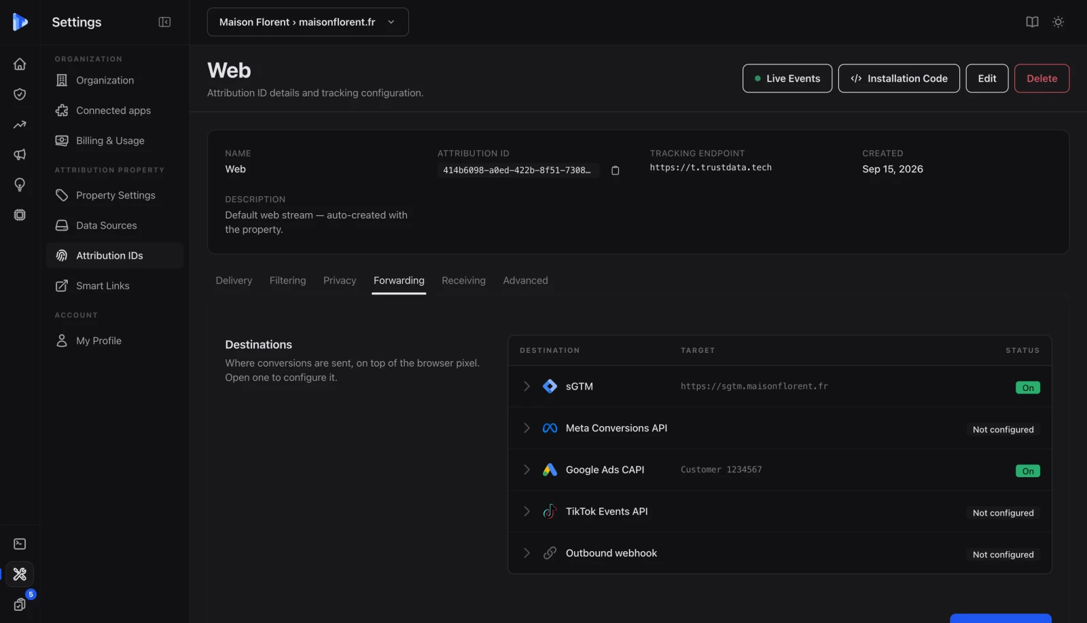Click the Edit button
The image size is (1087, 623).
(x=987, y=79)
